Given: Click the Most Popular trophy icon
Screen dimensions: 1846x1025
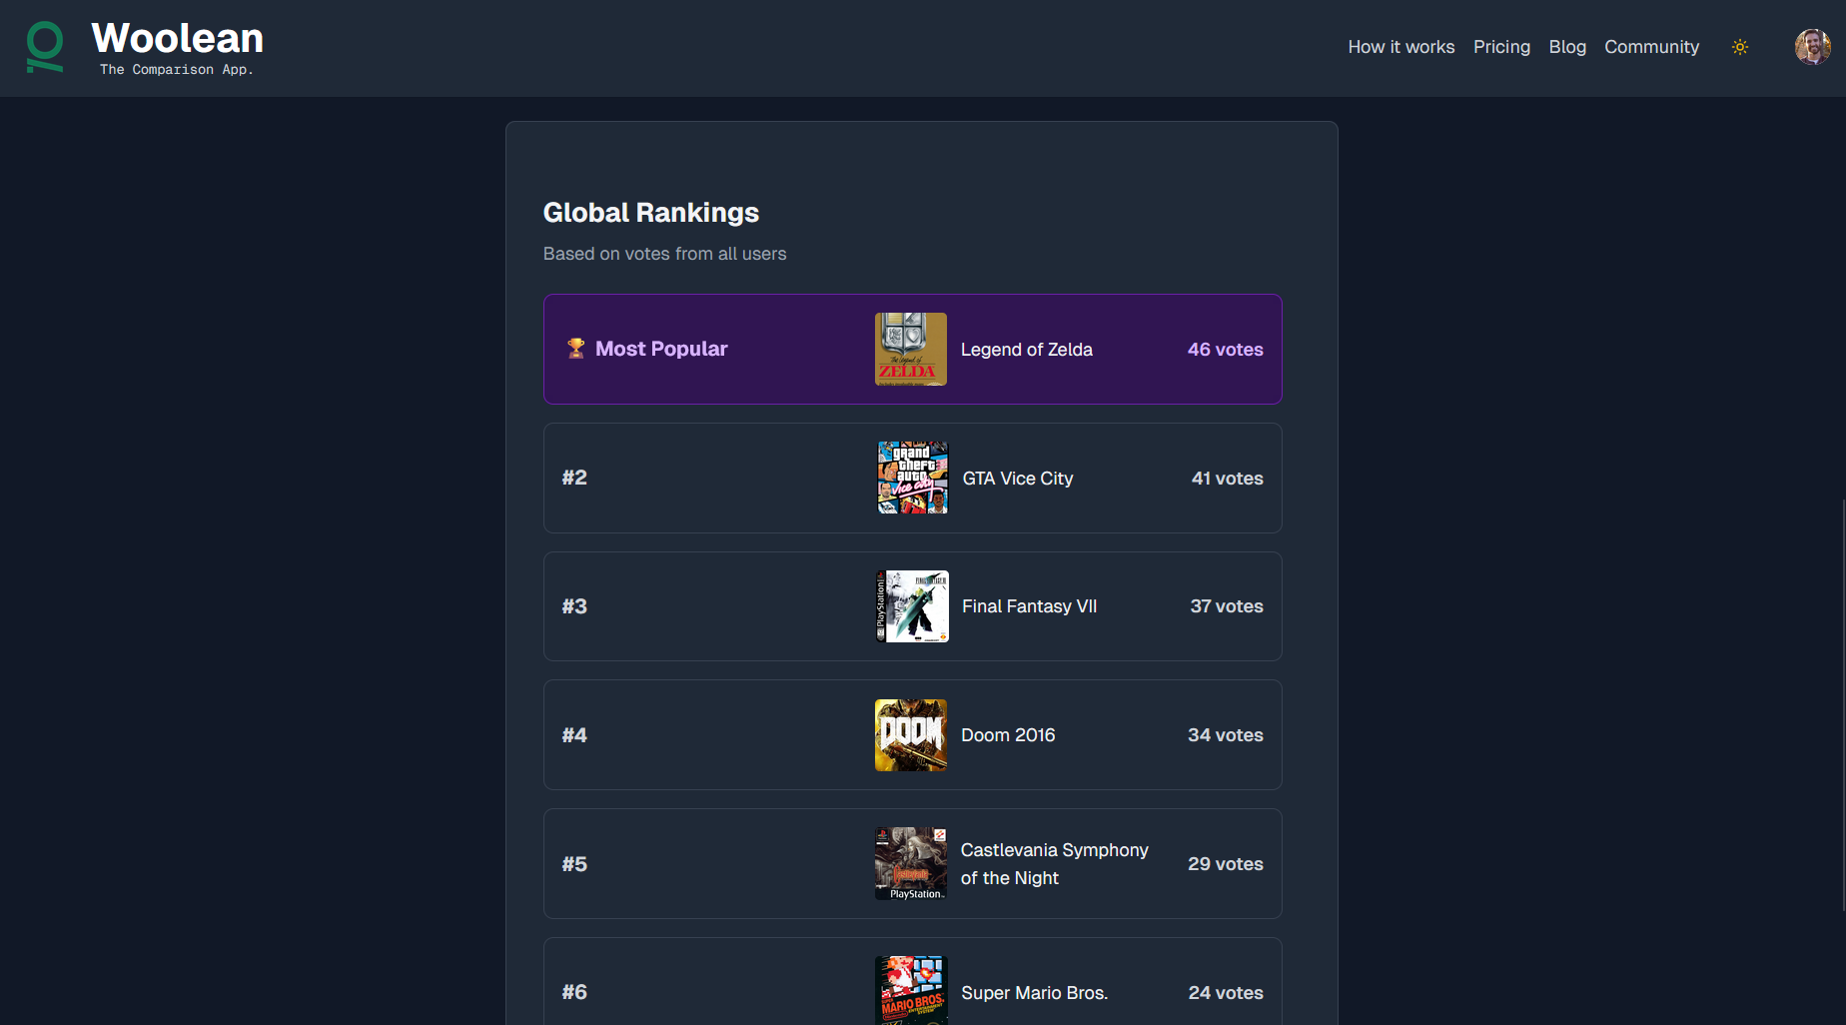Looking at the screenshot, I should 575,349.
